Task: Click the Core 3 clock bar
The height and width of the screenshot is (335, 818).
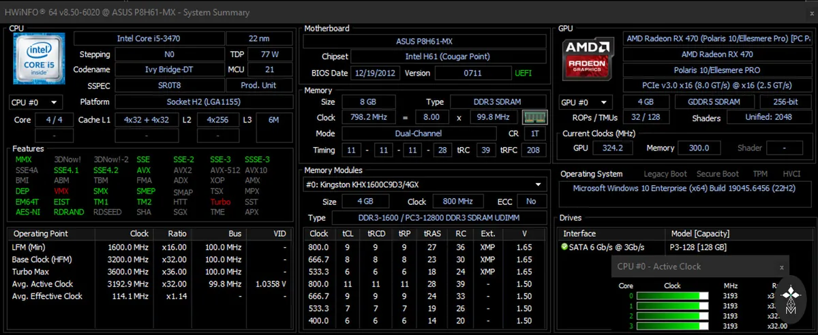Action: pos(672,325)
